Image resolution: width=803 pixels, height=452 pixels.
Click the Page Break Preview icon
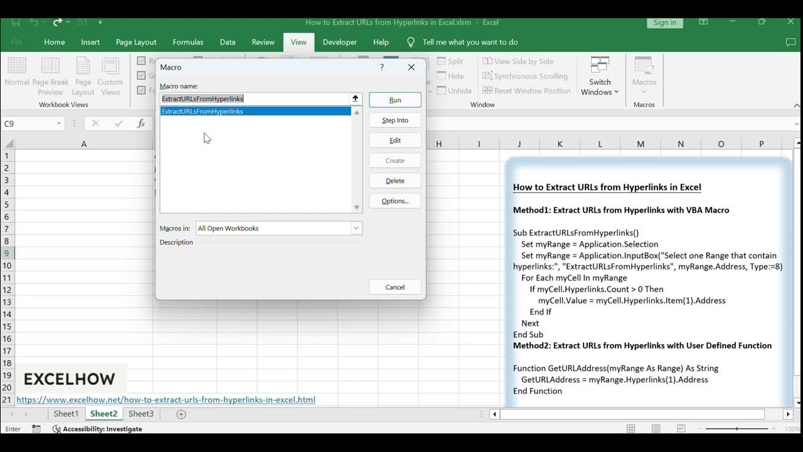50,66
